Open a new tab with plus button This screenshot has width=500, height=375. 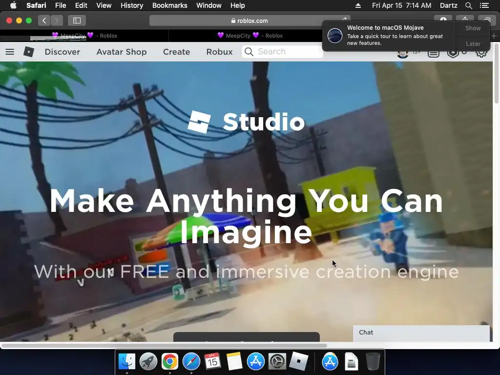(x=494, y=36)
